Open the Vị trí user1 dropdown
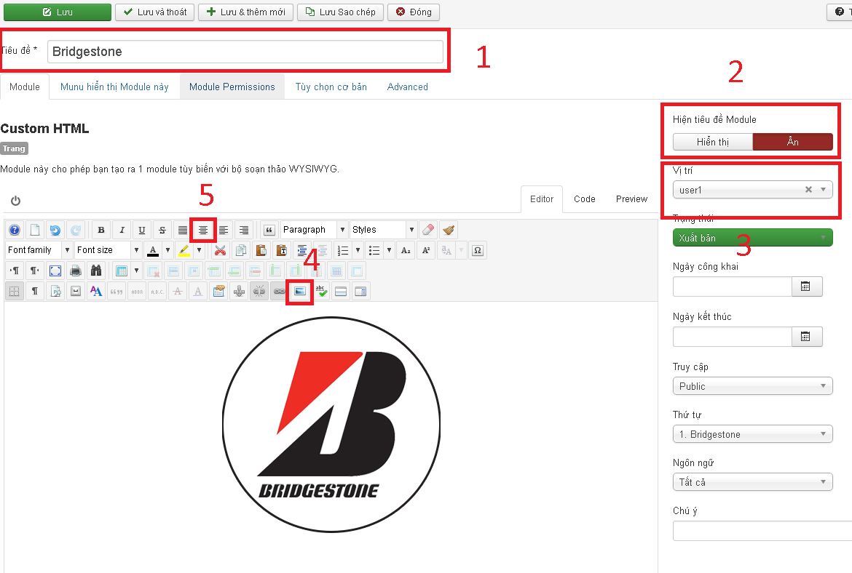 pos(752,190)
